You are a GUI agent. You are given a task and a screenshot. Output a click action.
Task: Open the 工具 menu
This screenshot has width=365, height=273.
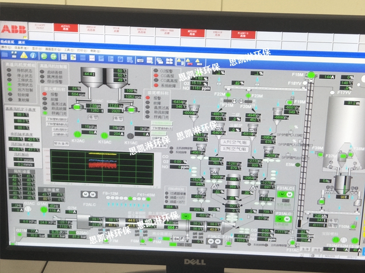(68, 50)
